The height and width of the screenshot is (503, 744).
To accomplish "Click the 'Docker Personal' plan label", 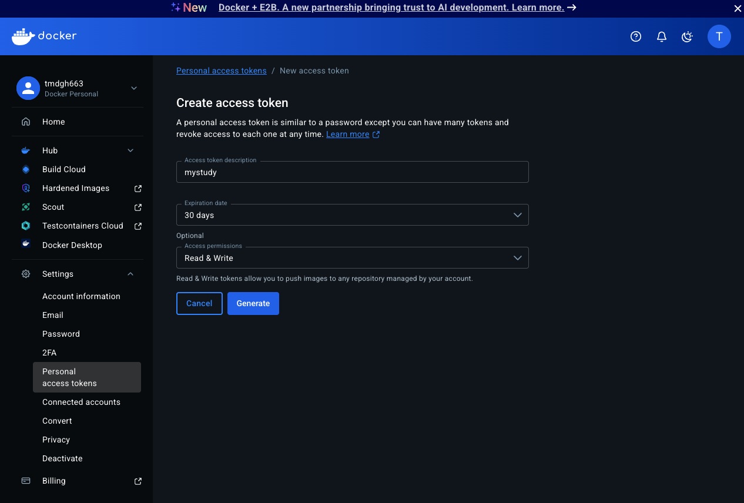I will pyautogui.click(x=72, y=94).
